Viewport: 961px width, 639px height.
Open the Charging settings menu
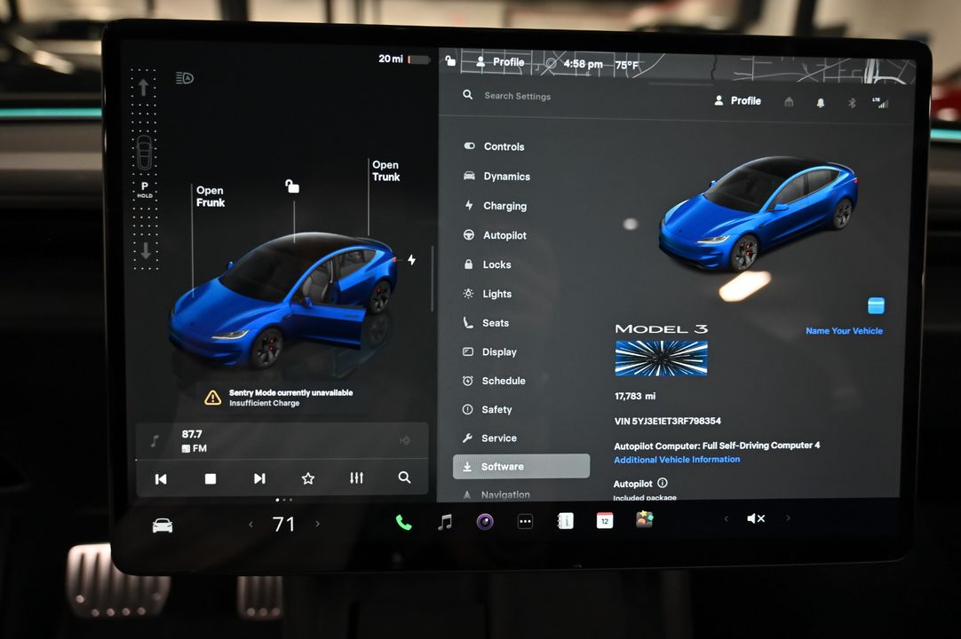click(496, 206)
